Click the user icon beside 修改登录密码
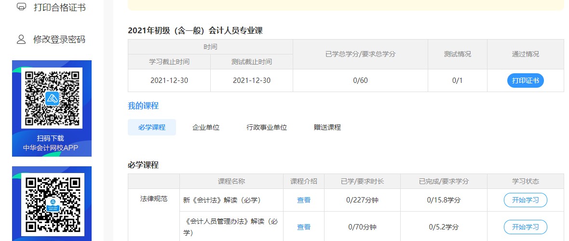 (21, 39)
